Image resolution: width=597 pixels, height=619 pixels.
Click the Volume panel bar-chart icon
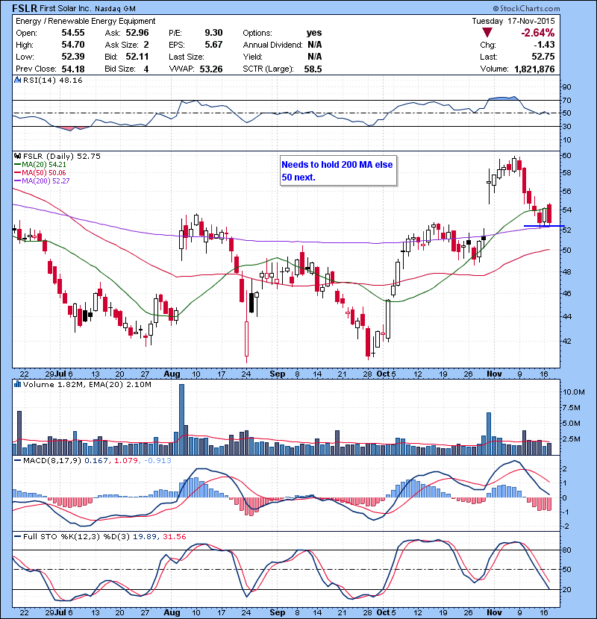tap(17, 384)
